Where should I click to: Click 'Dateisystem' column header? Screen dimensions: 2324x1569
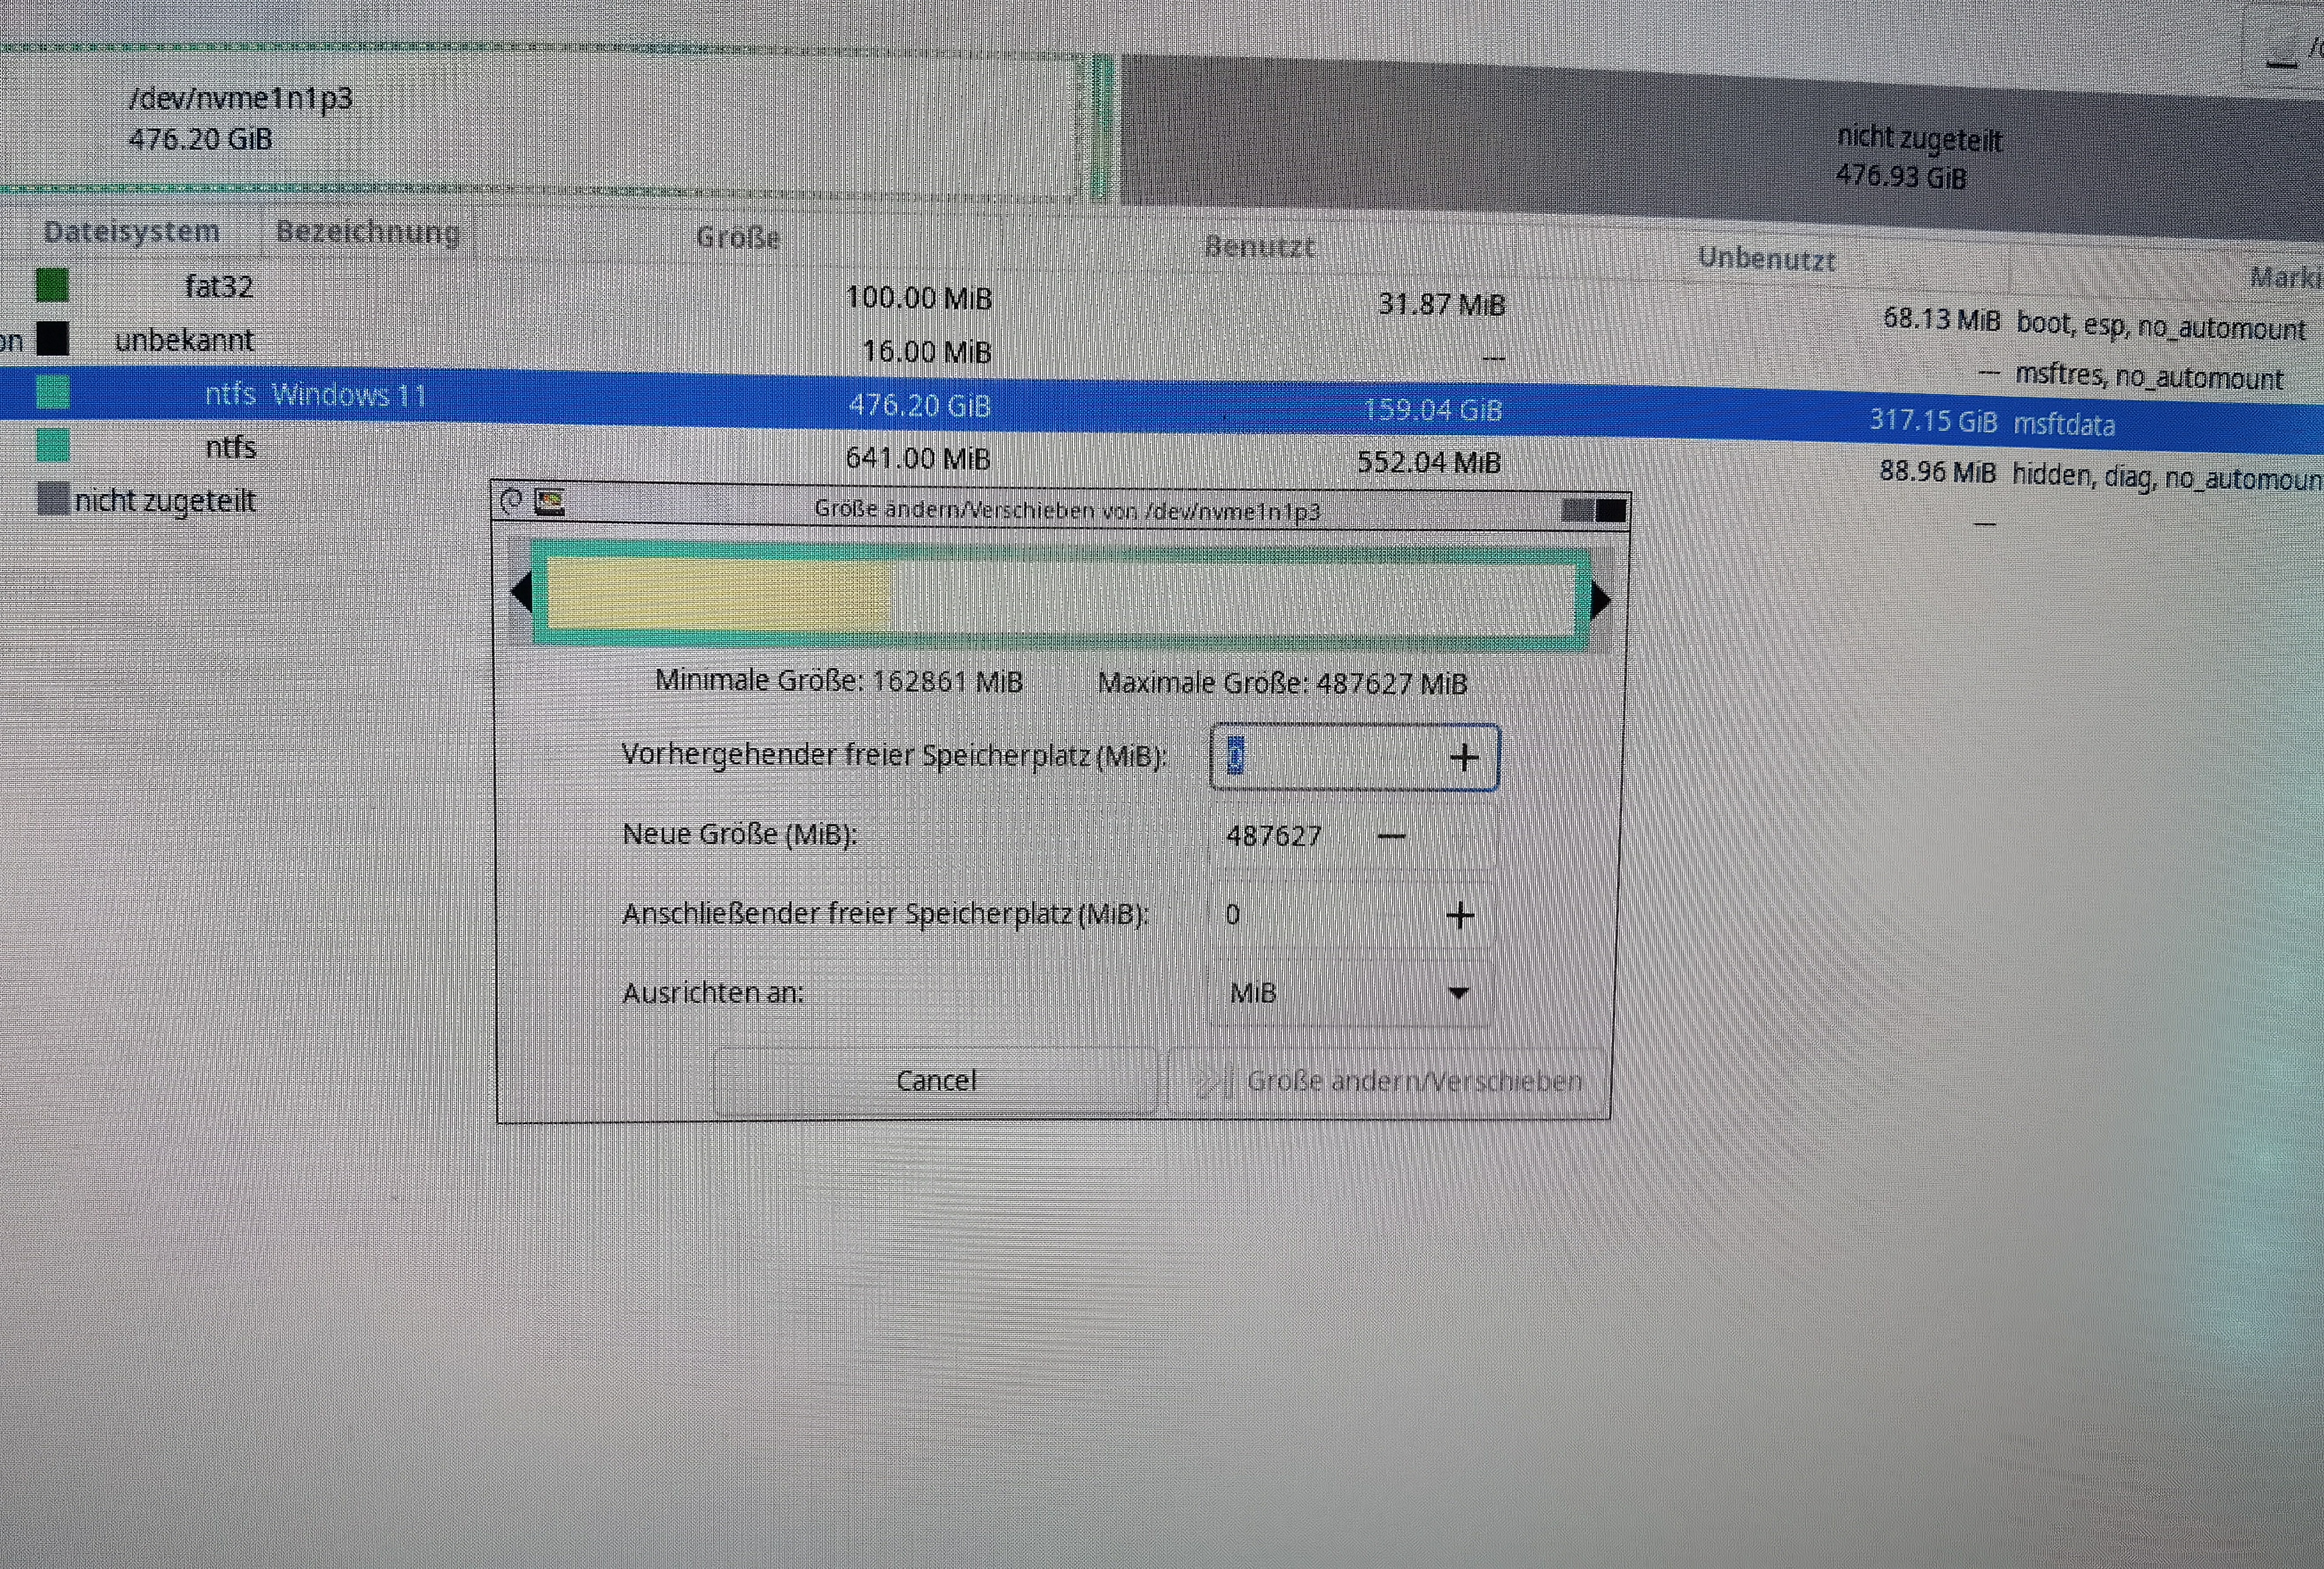pyautogui.click(x=131, y=231)
